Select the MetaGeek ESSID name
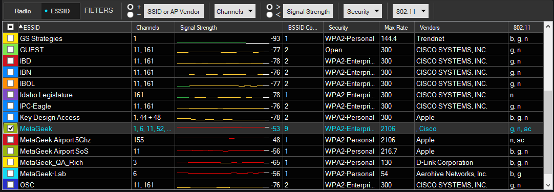 pos(36,129)
